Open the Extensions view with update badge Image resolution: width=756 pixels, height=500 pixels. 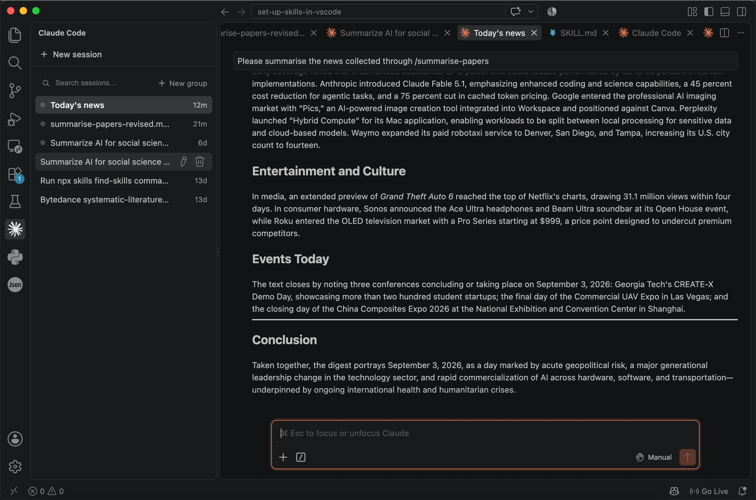(x=15, y=175)
